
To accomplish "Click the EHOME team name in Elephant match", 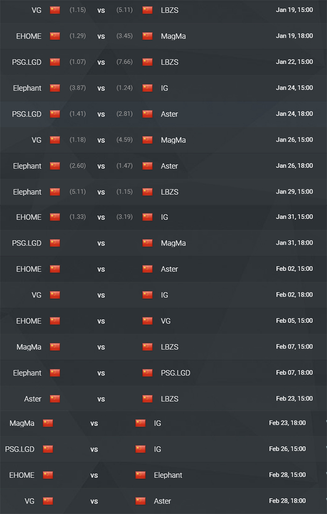I will pos(21,475).
